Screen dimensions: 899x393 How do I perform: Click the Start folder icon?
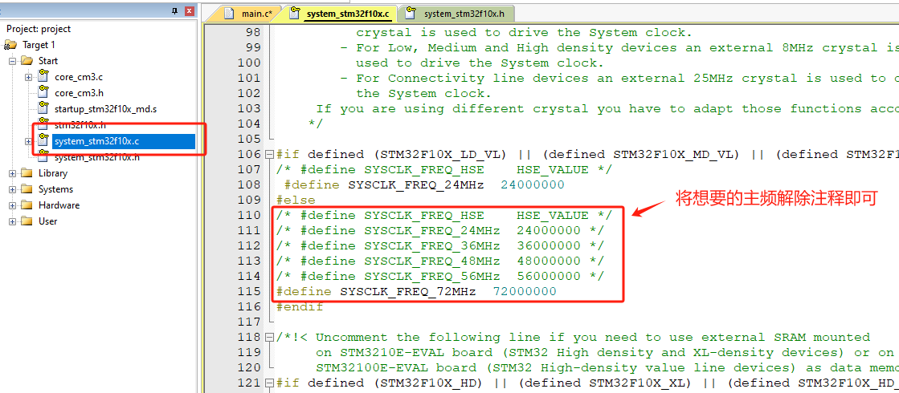pos(27,61)
